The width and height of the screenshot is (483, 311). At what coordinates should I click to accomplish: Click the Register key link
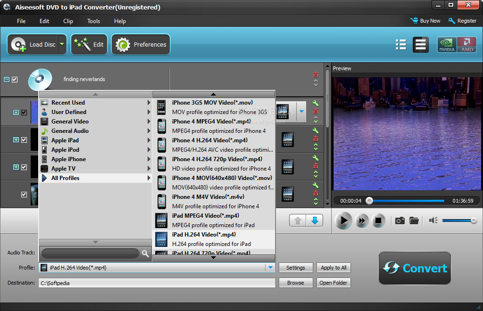tap(462, 21)
